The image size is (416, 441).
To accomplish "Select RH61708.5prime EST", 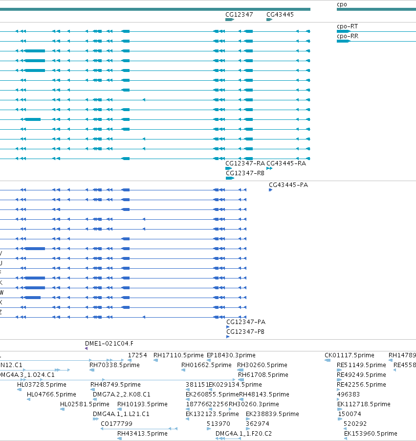I will (x=263, y=375).
